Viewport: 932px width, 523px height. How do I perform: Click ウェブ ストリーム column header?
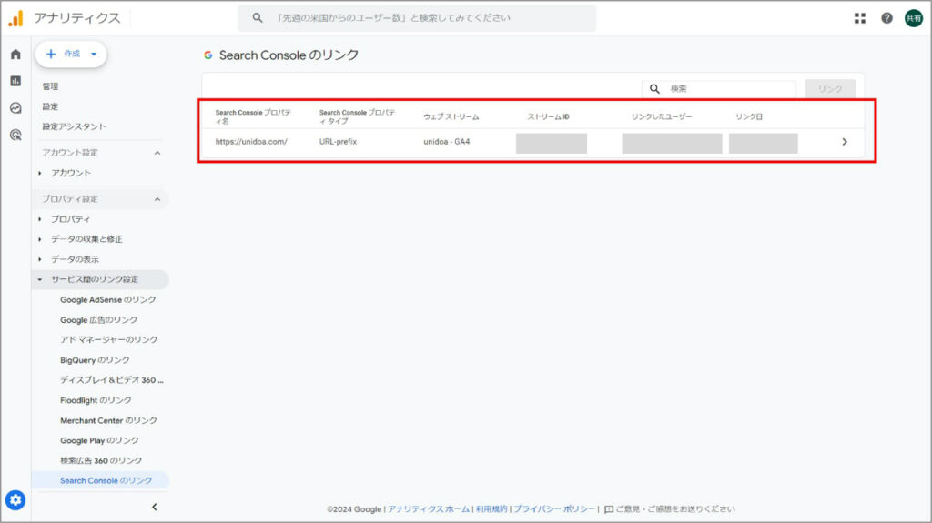pyautogui.click(x=451, y=117)
